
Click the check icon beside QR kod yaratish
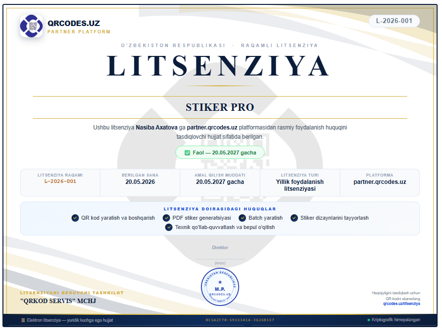point(75,218)
